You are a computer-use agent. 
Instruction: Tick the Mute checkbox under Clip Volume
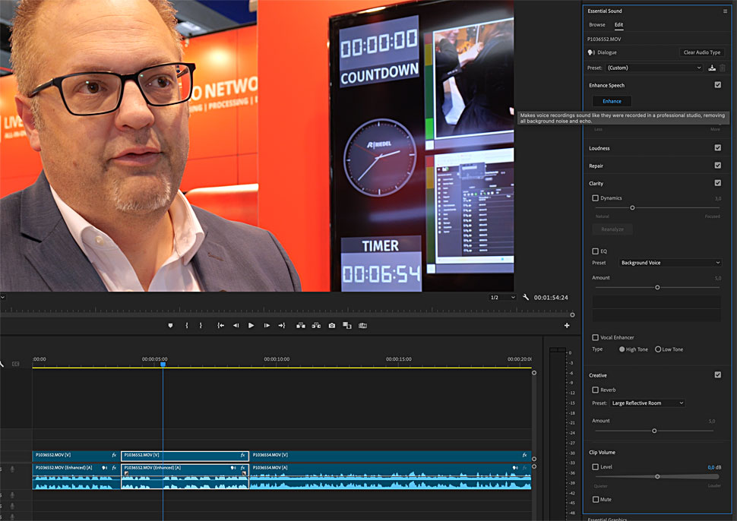coord(596,499)
